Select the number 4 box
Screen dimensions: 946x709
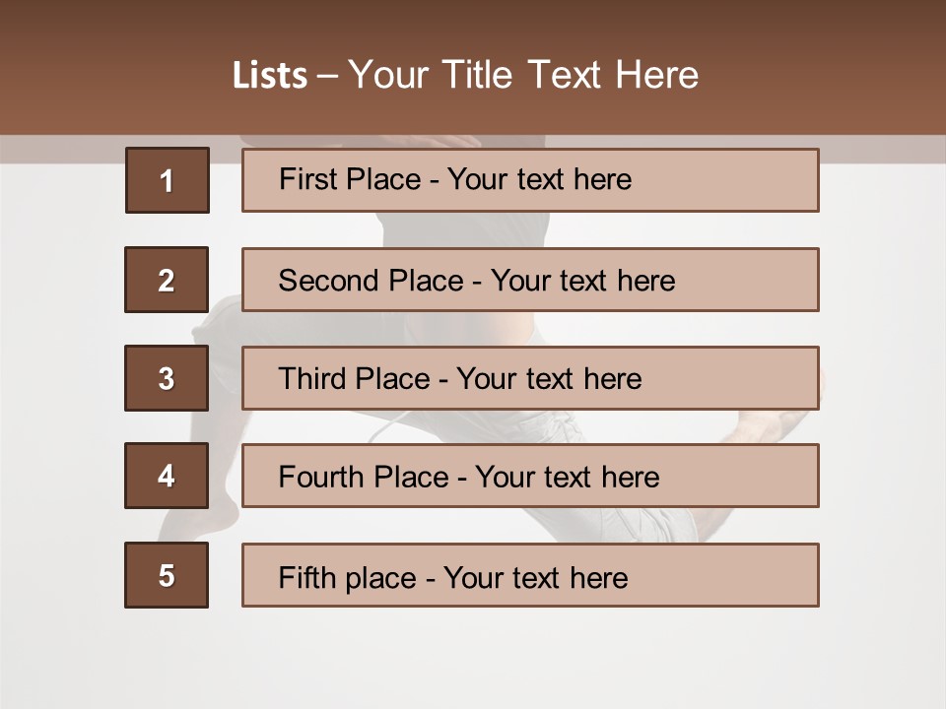pyautogui.click(x=167, y=477)
